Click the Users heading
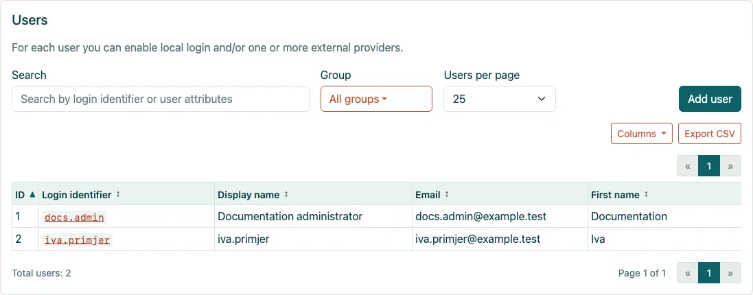Screen dimensions: 753x295 [x=30, y=20]
